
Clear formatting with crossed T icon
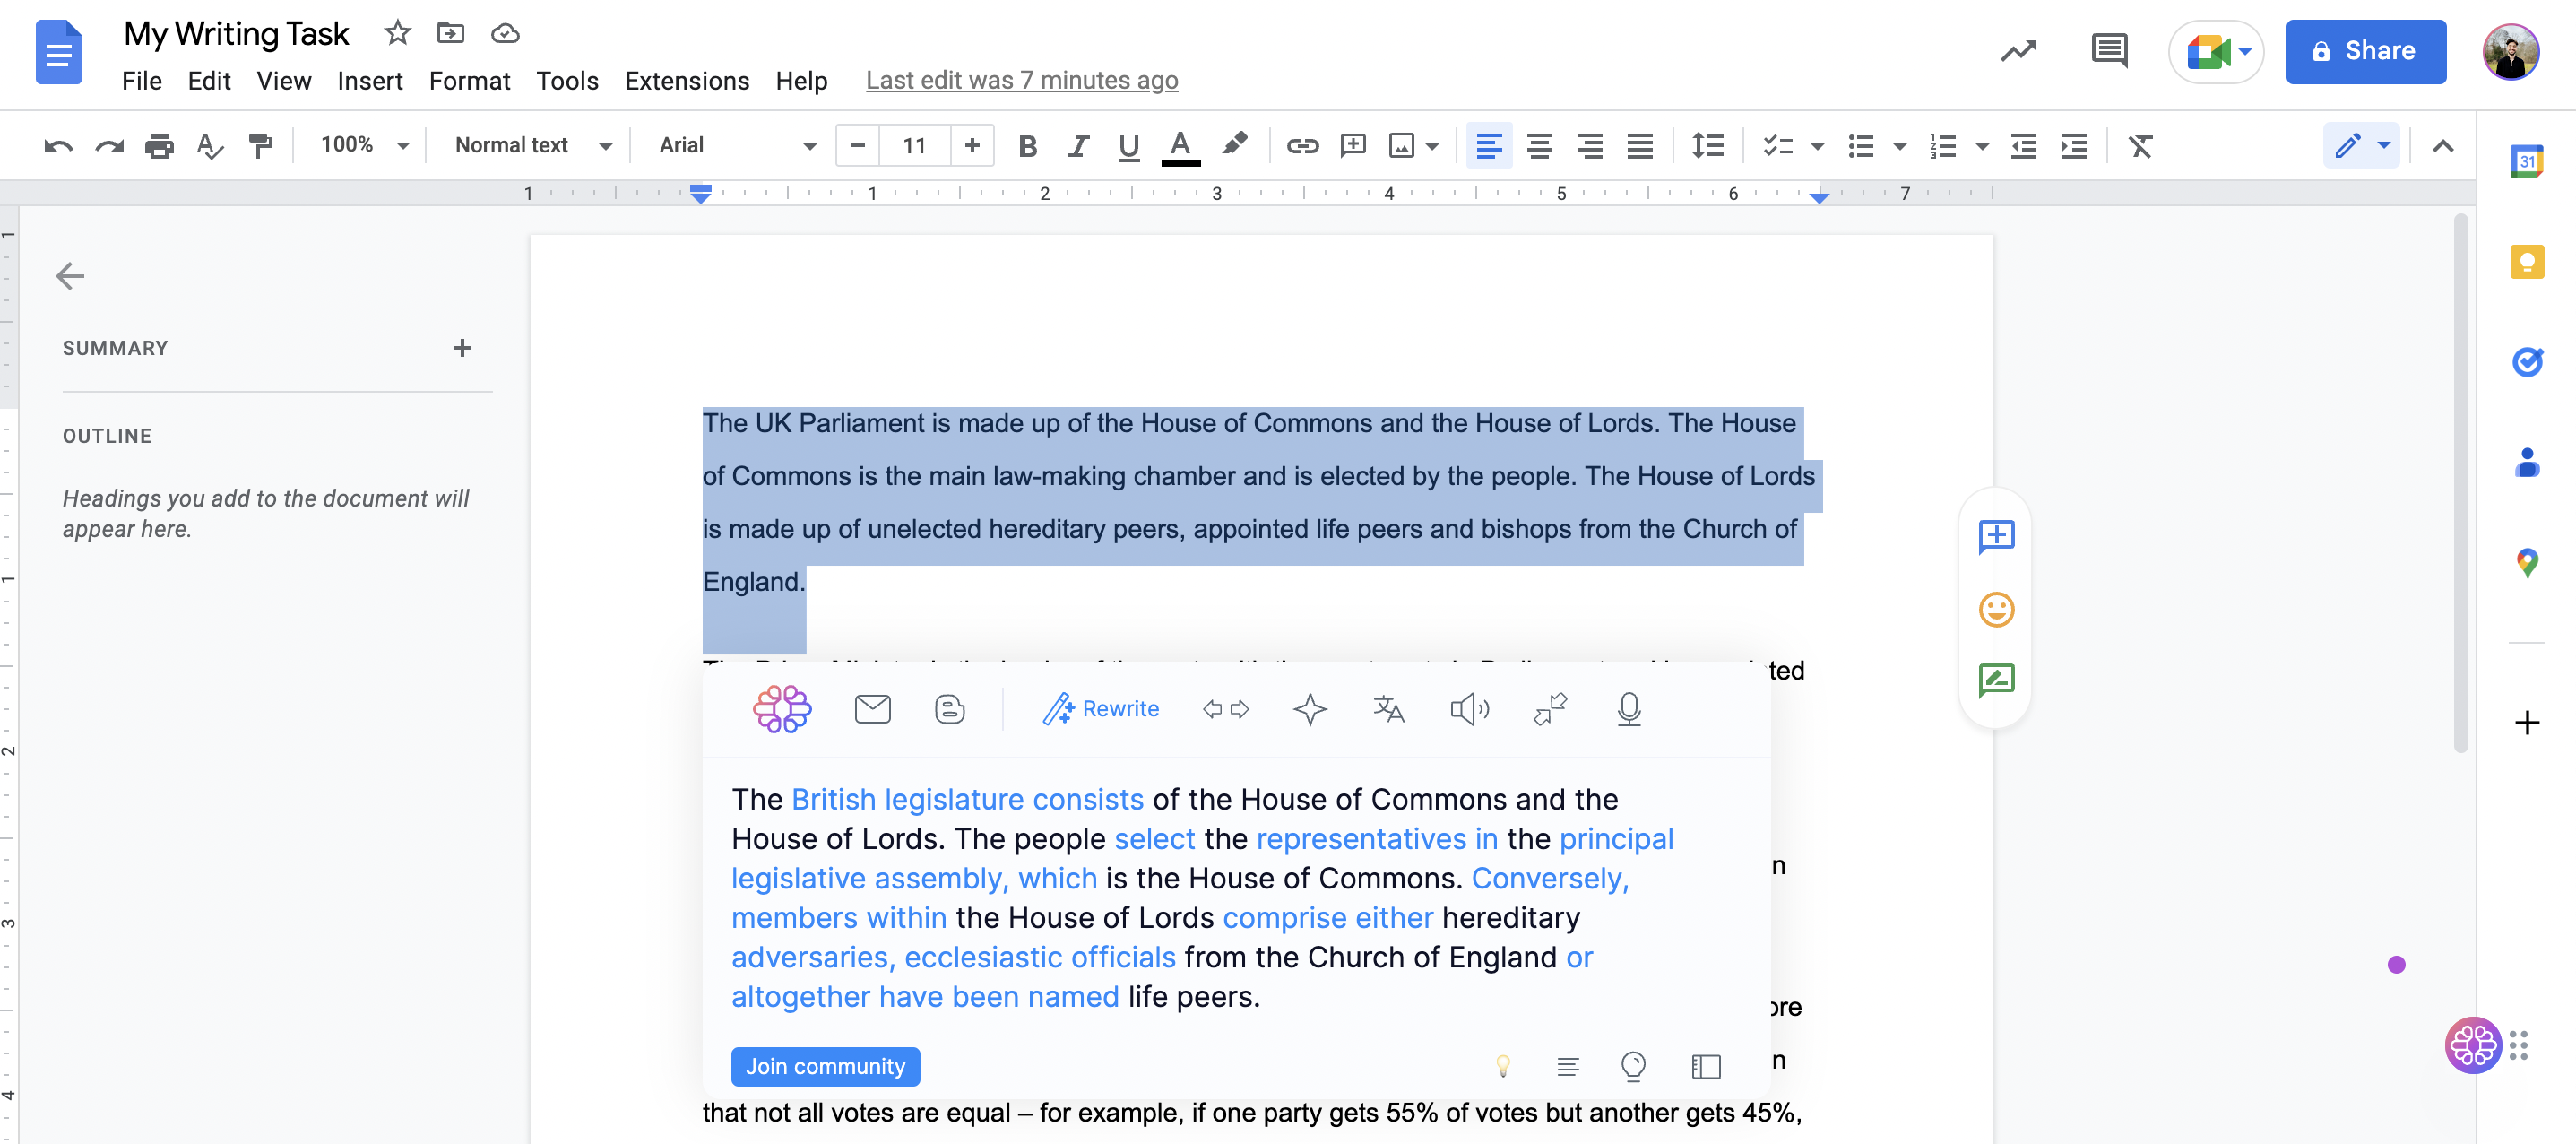[x=2140, y=146]
